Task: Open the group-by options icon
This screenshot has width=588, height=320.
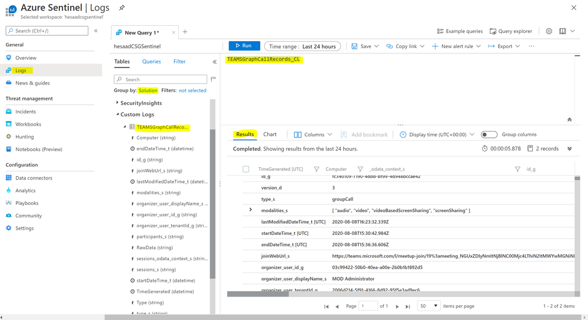Action: point(213,79)
